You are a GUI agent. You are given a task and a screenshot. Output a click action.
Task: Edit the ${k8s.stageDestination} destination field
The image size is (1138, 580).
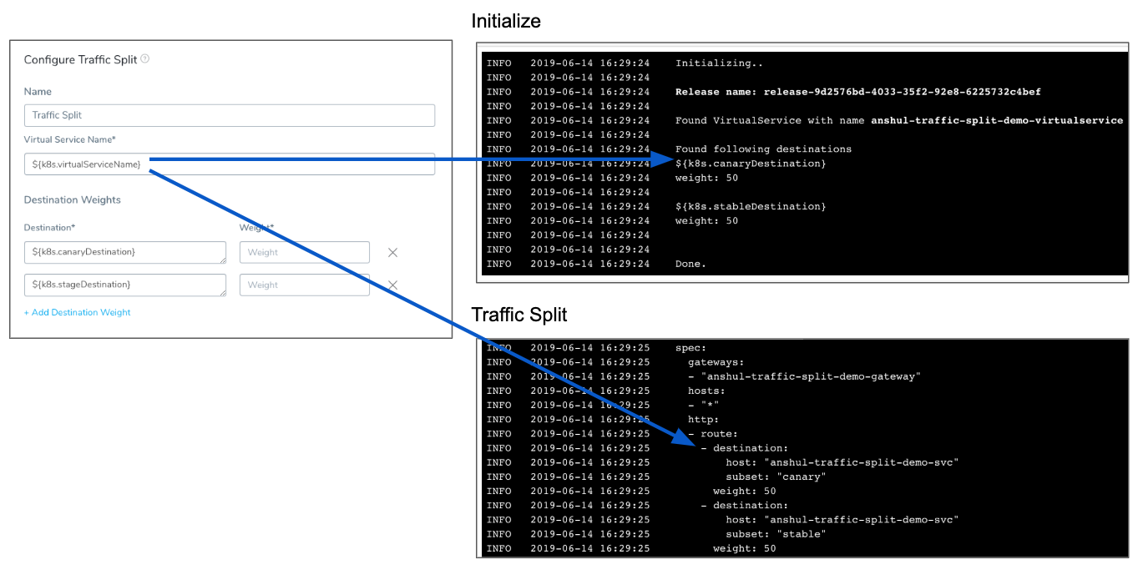(125, 285)
